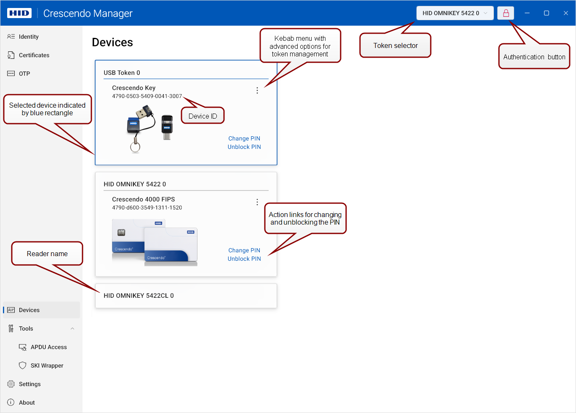Click the Devices card icon in sidebar

click(11, 310)
